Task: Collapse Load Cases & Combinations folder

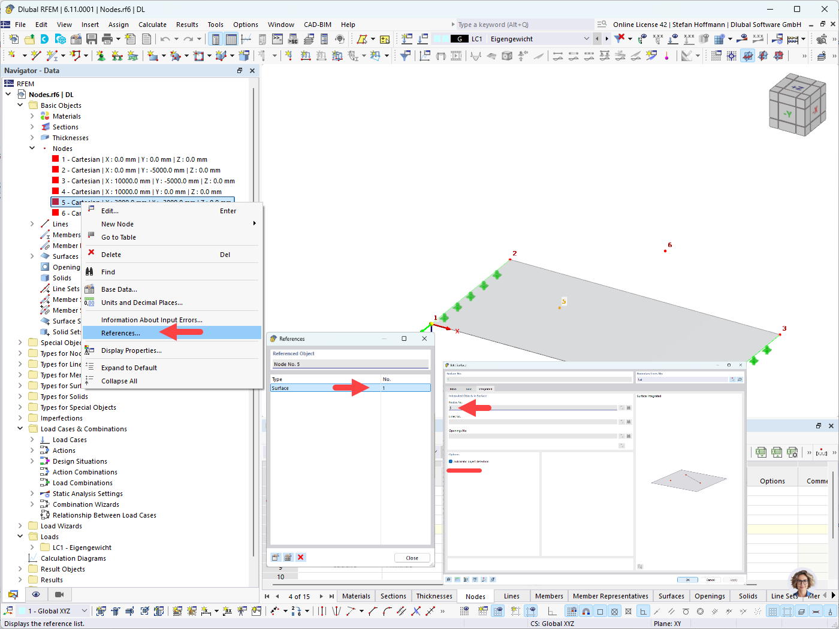Action: tap(20, 429)
